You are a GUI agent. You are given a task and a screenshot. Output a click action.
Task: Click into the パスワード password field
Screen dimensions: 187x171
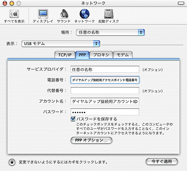click(x=105, y=112)
